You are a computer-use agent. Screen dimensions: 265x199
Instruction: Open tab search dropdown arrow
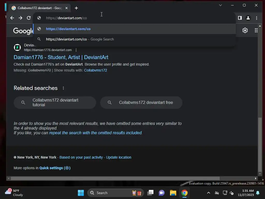(220, 5)
